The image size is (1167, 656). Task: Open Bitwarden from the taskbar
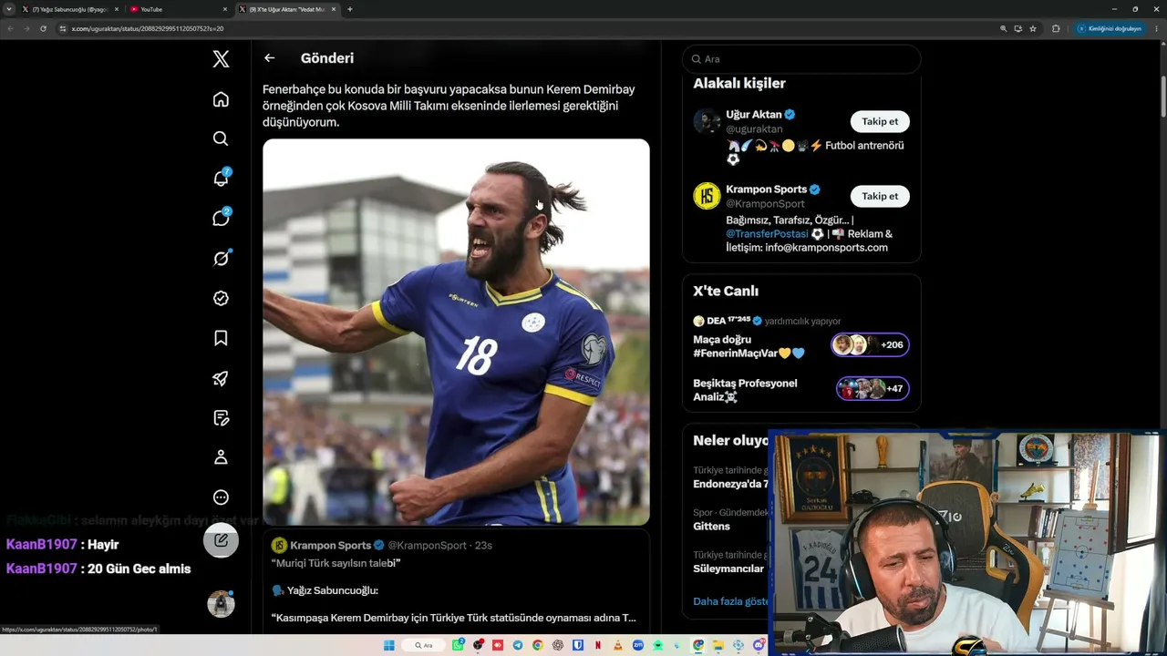578,645
